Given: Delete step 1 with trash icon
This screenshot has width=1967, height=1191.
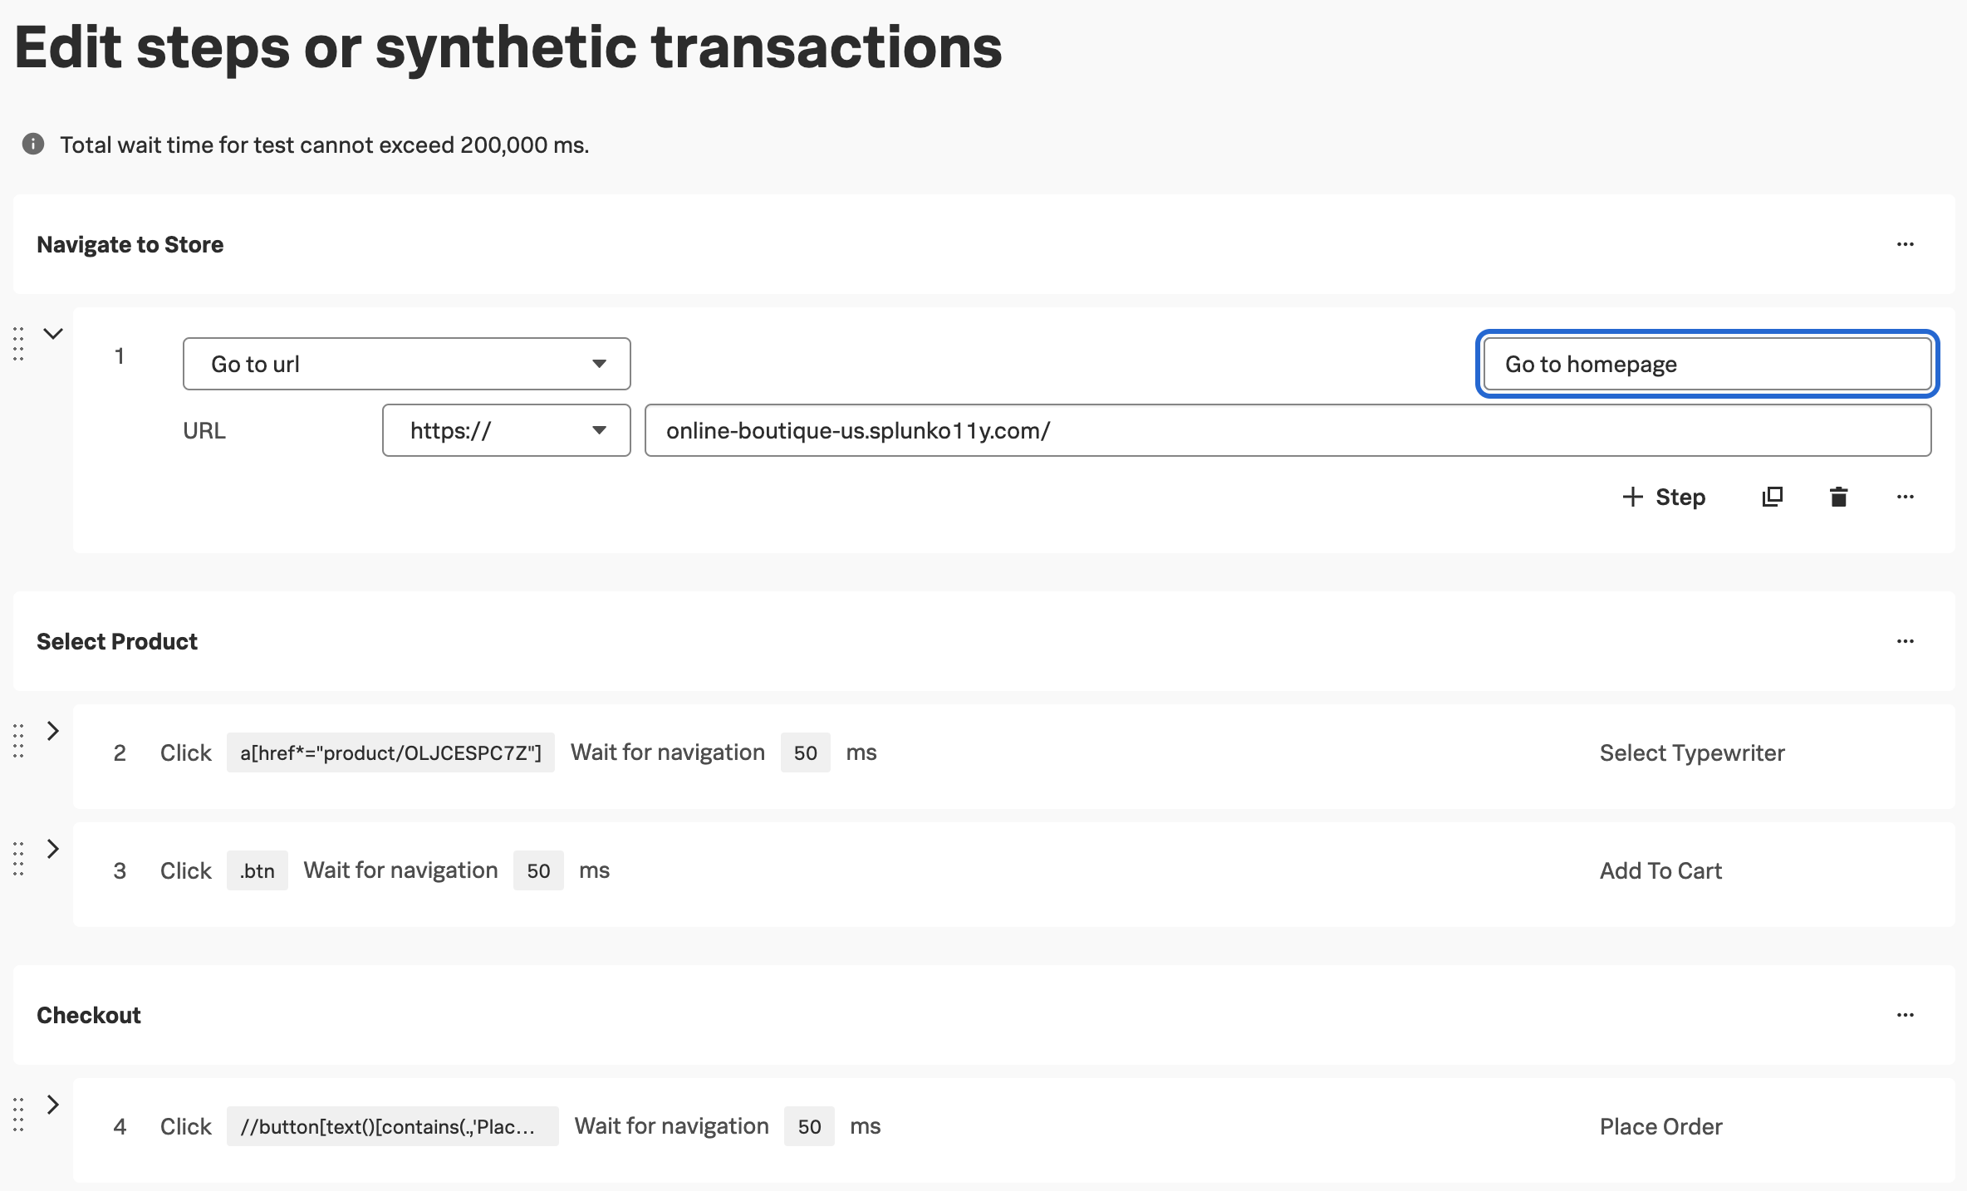Looking at the screenshot, I should pos(1838,497).
